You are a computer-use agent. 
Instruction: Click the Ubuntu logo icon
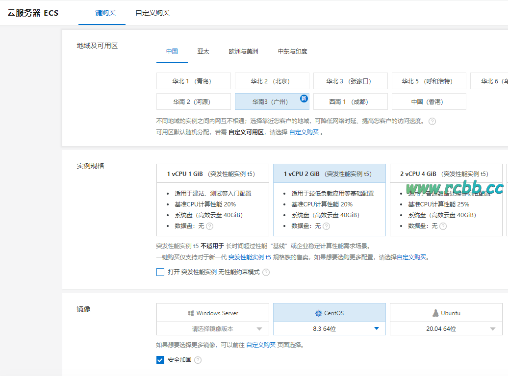click(x=435, y=313)
